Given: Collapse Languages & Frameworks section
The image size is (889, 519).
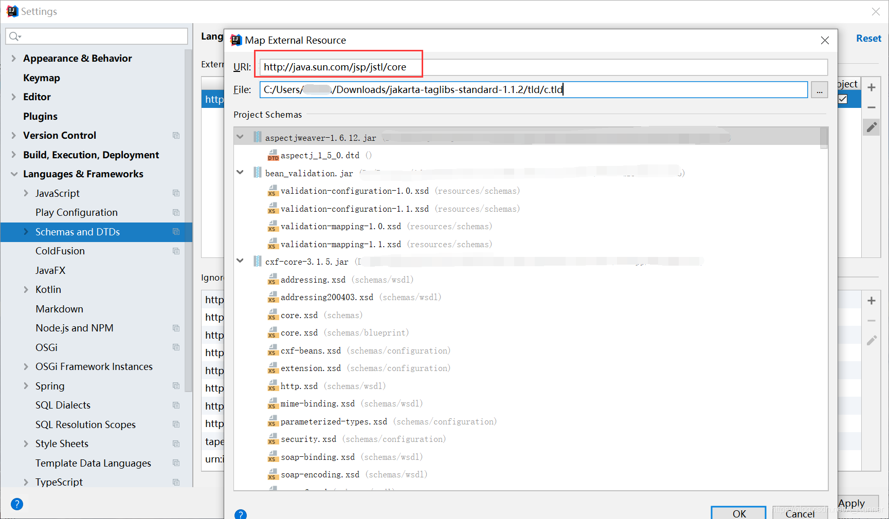Looking at the screenshot, I should pyautogui.click(x=13, y=174).
